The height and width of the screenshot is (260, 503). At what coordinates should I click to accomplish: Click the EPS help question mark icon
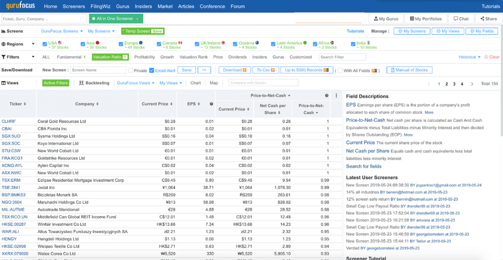pos(211,104)
